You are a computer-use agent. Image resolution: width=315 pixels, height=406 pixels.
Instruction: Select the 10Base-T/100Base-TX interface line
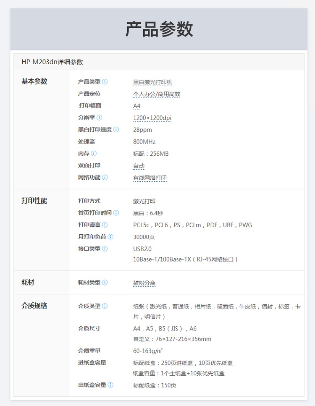186,259
